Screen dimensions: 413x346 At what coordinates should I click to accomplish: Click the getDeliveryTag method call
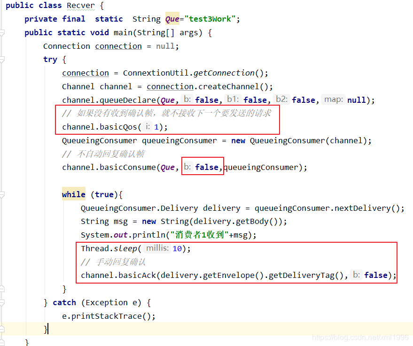coord(301,276)
